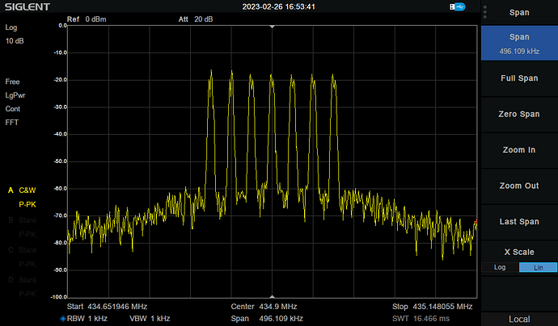Select trace D Blank entry

click(23, 280)
